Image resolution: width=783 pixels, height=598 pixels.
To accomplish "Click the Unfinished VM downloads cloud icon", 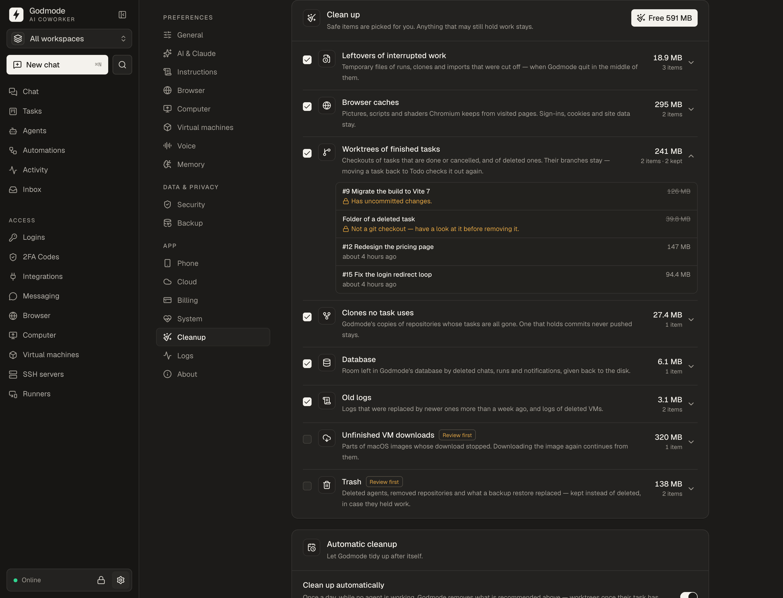I will pos(327,438).
